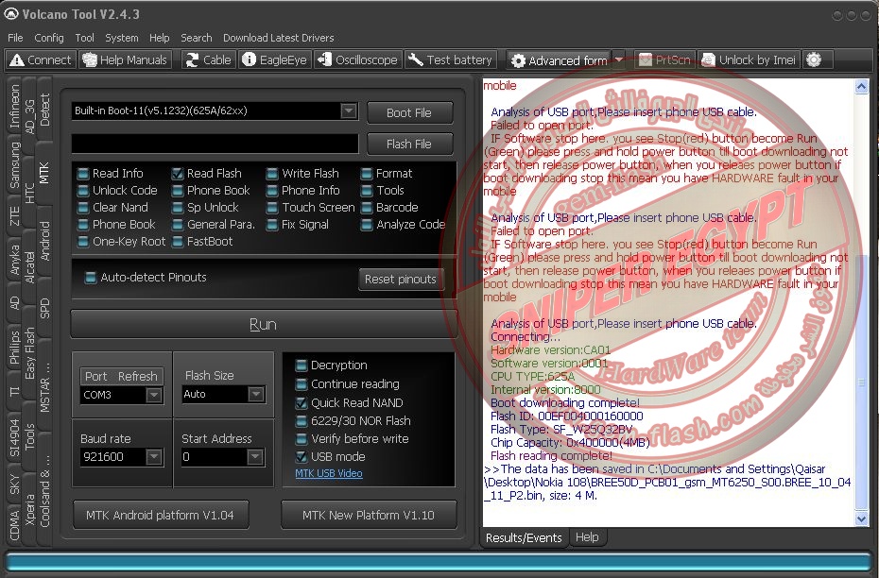Click the Flash File button

click(x=409, y=144)
